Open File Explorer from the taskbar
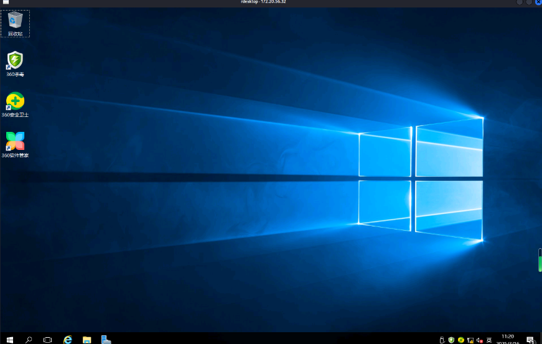The width and height of the screenshot is (542, 344). tap(87, 339)
